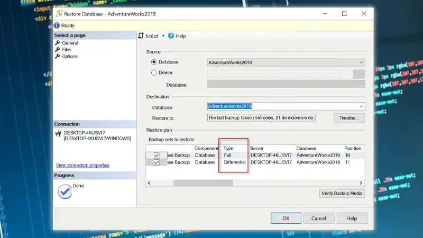This screenshot has width=423, height=238.
Task: Uncheck the Full backup restore checkbox
Action: click(157, 155)
